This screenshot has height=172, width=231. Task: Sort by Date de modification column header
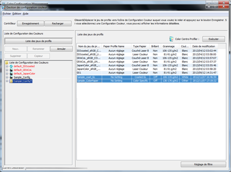(x=204, y=46)
